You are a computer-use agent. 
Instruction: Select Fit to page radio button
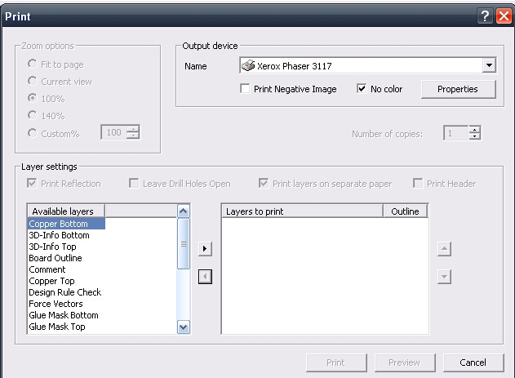click(x=32, y=64)
